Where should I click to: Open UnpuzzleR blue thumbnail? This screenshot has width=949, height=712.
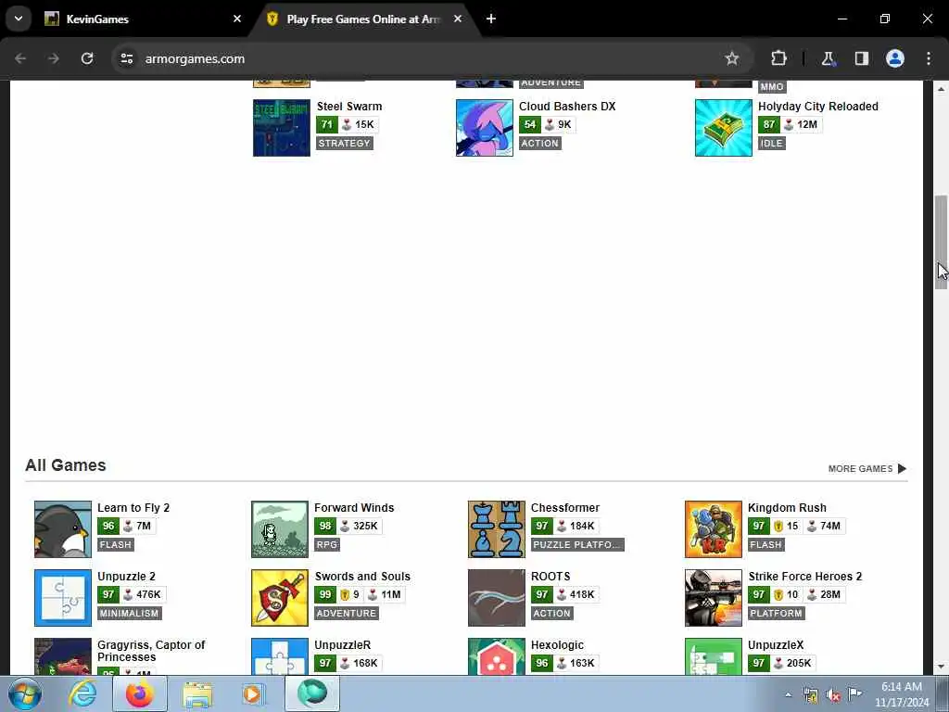pyautogui.click(x=280, y=656)
